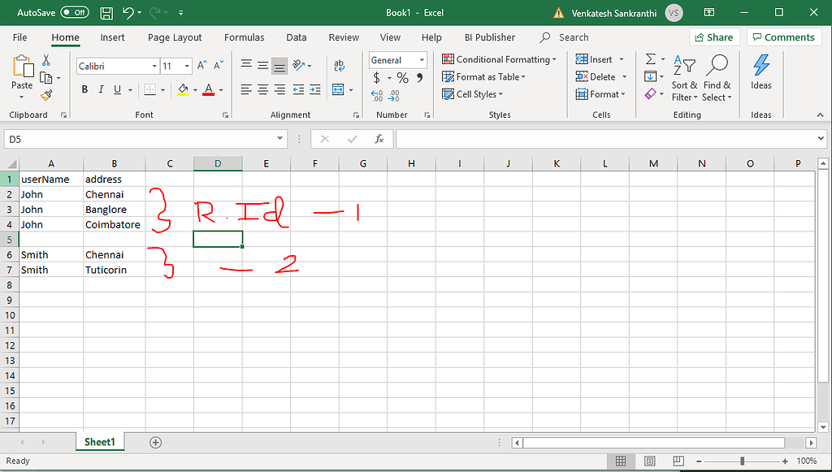
Task: Open the Comments panel
Action: coord(783,37)
